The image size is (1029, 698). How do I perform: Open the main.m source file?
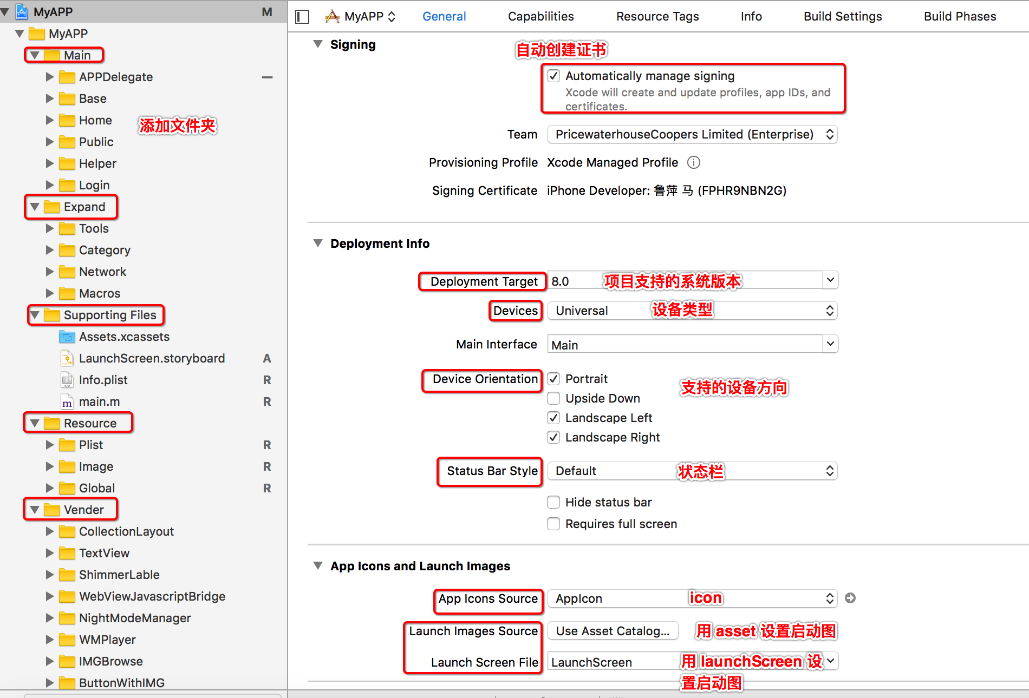(x=99, y=401)
